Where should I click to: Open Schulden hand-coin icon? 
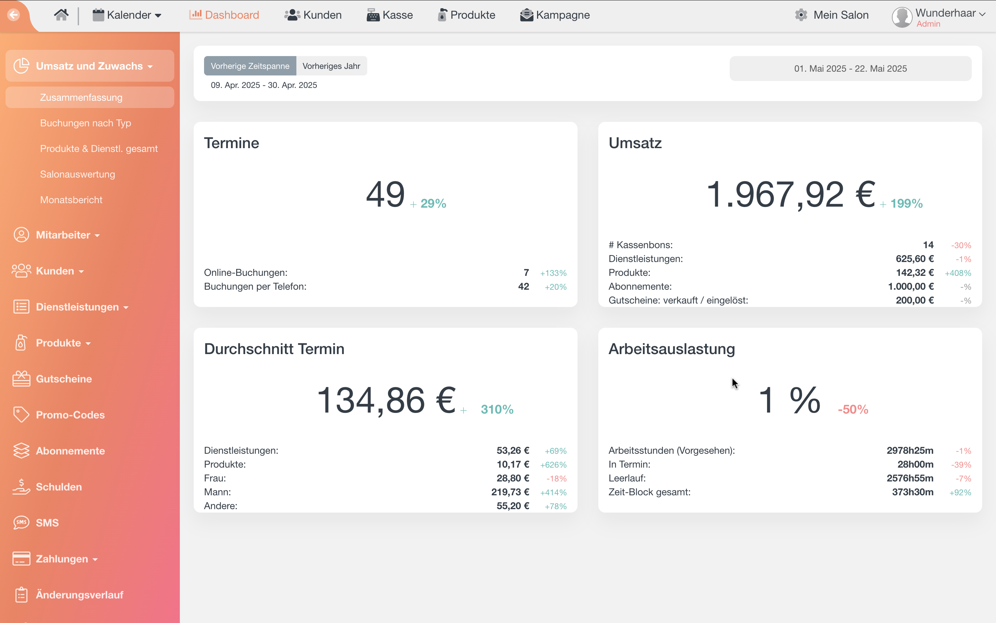(x=21, y=487)
